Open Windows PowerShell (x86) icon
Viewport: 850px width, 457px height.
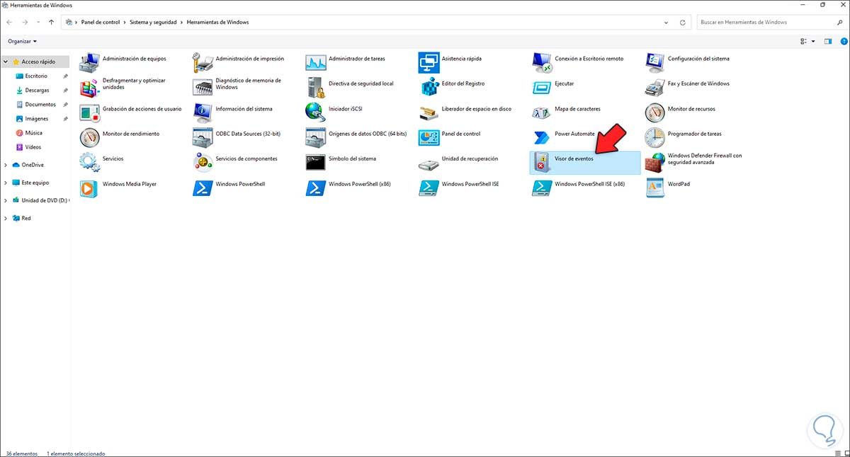pyautogui.click(x=316, y=187)
